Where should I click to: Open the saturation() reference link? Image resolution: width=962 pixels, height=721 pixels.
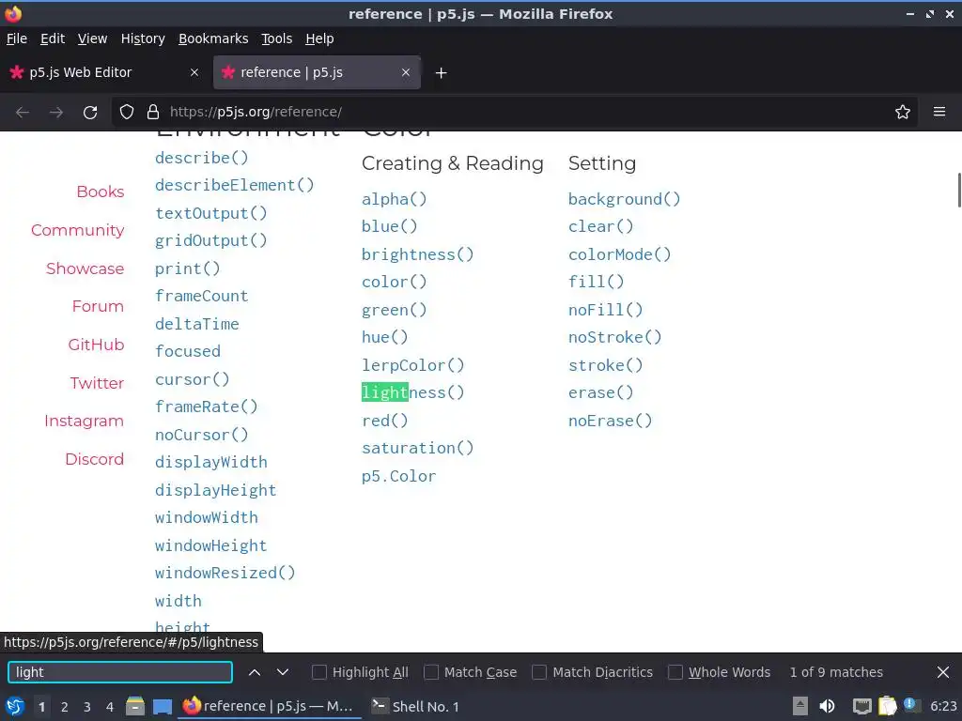click(x=418, y=448)
